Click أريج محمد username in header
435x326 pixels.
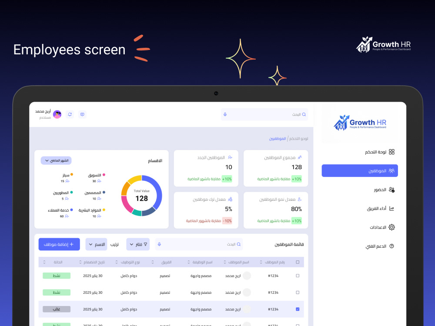click(x=43, y=111)
